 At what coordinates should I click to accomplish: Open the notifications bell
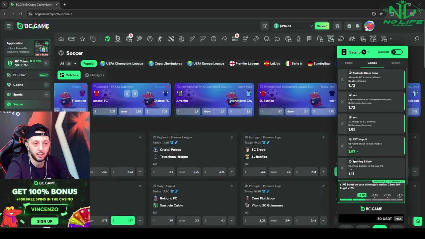[358, 26]
